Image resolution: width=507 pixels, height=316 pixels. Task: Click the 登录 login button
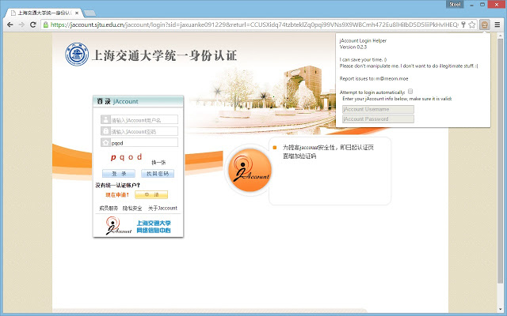[119, 174]
